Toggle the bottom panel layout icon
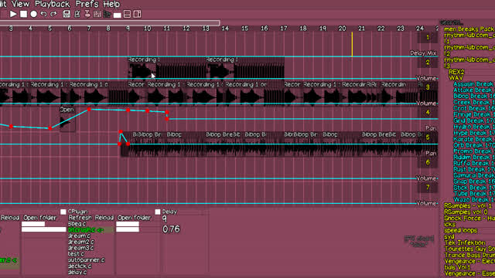 tap(127, 14)
